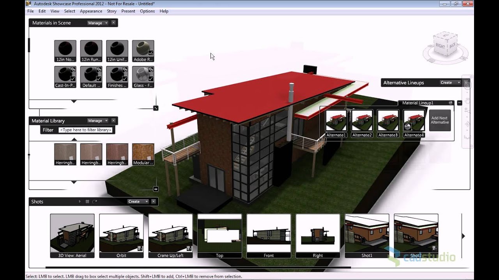Select the Alternate2 lineup thumbnail
The image size is (499, 280).
(362, 121)
